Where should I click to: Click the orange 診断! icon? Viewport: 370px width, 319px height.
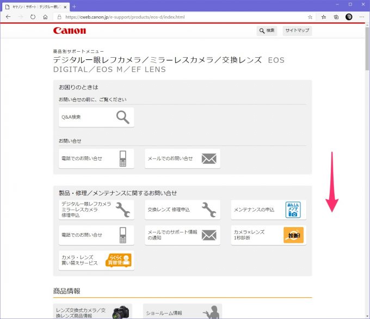(x=293, y=235)
